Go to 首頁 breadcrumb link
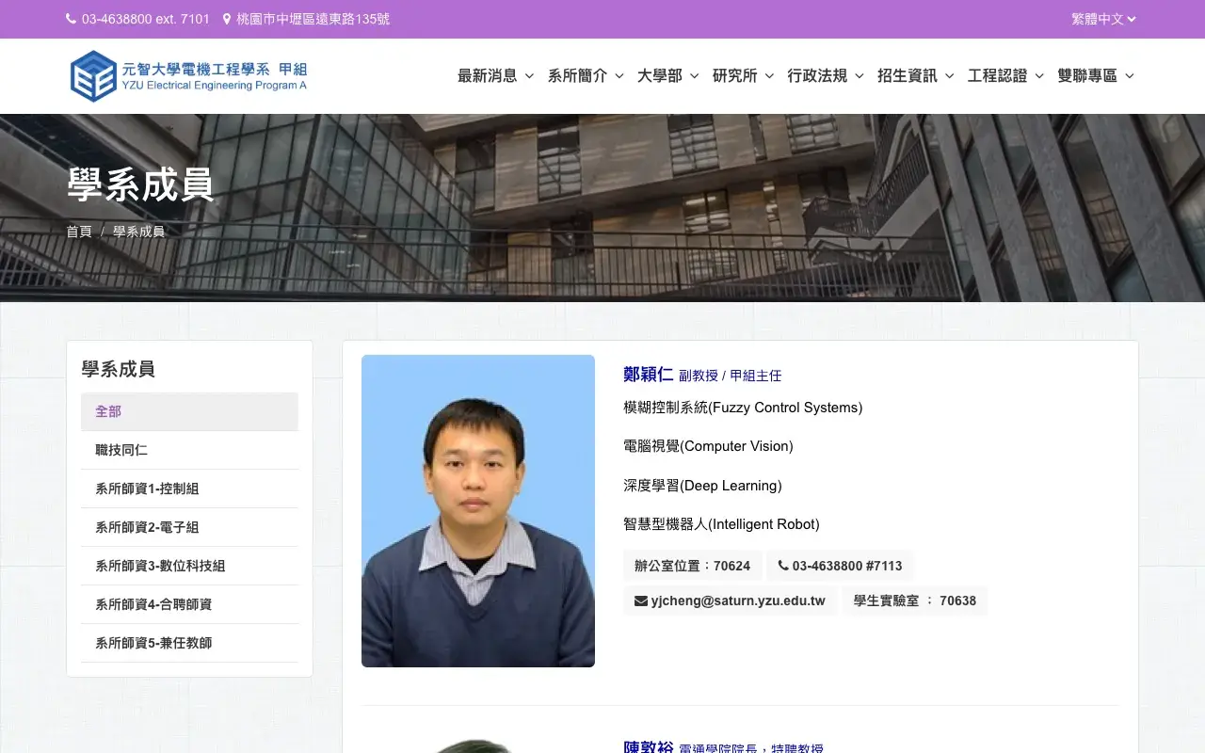The width and height of the screenshot is (1205, 753). [79, 232]
